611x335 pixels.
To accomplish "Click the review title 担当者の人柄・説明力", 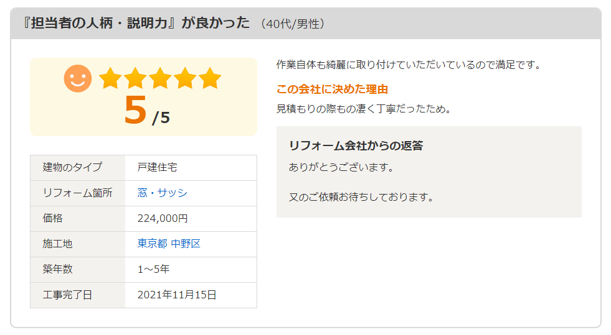I will click(100, 24).
